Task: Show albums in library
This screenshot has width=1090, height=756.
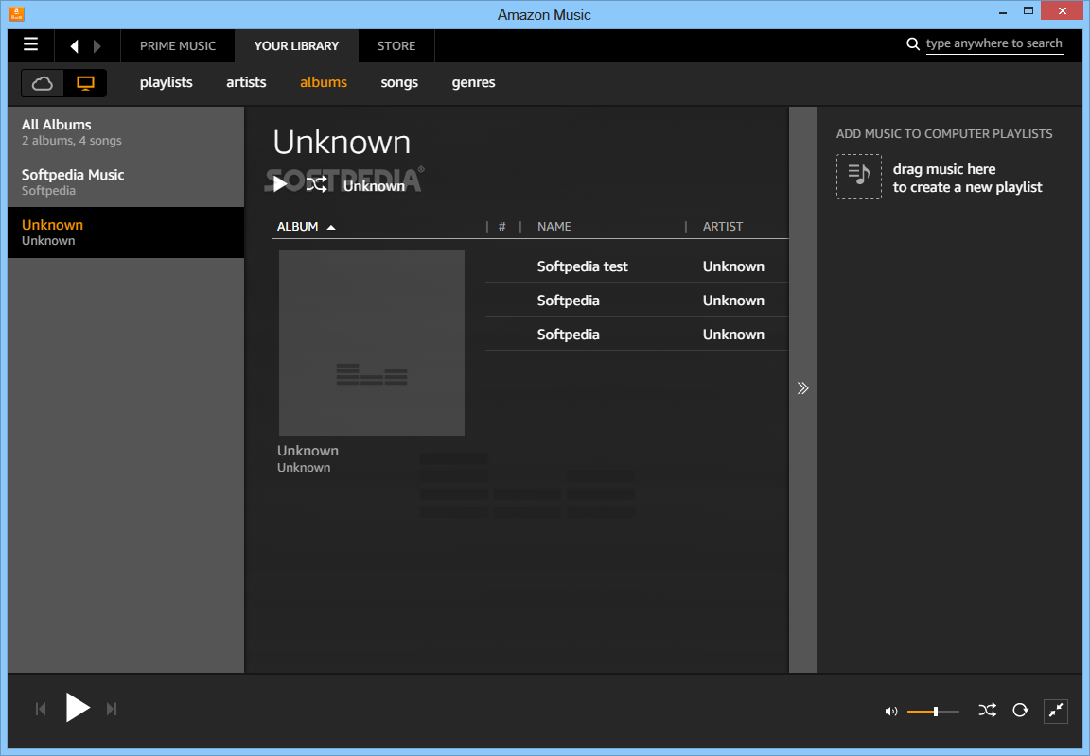Action: coord(324,82)
